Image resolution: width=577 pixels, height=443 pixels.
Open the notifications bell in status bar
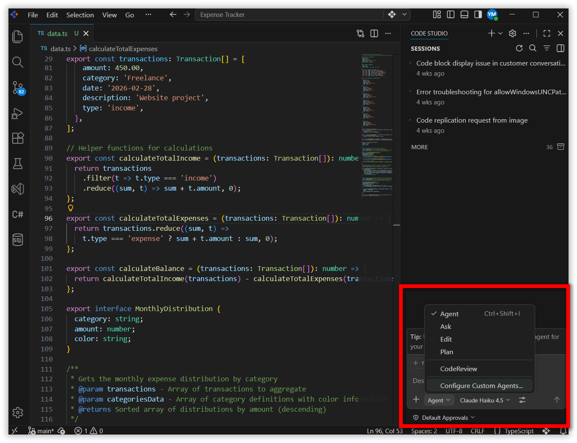coord(563,431)
